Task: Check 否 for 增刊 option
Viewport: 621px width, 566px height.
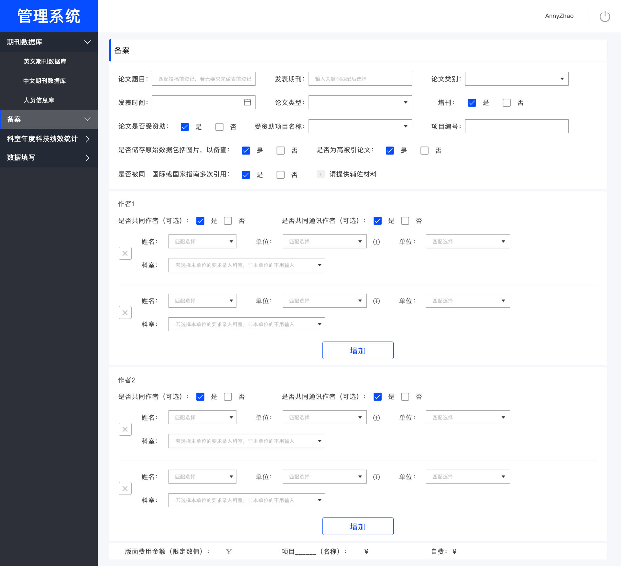Action: pyautogui.click(x=507, y=103)
